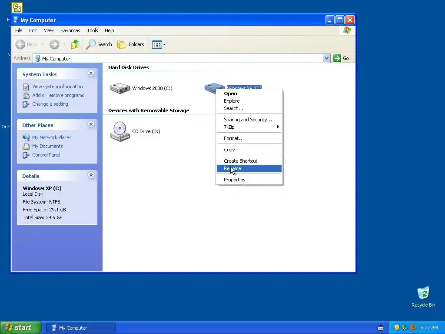Open the Tools menu
The width and height of the screenshot is (445, 334).
[93, 30]
